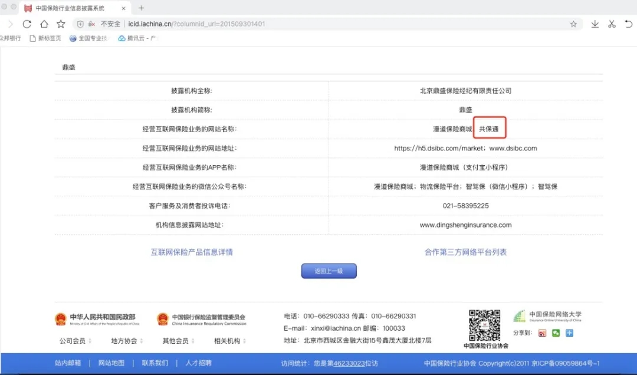Click the WeChat account list starting 漫道保险商城；物流保险平台
Viewport: 637px width, 375px height.
point(465,186)
